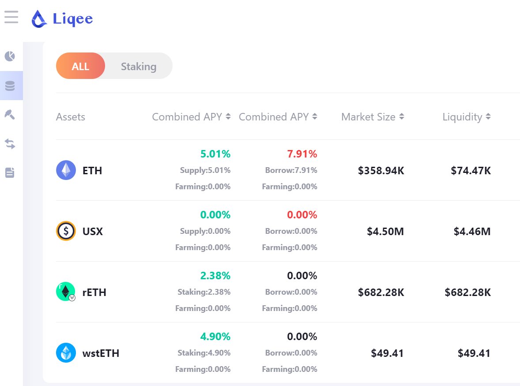
Task: Click ETH supply APY 5.01%
Action: (215, 154)
